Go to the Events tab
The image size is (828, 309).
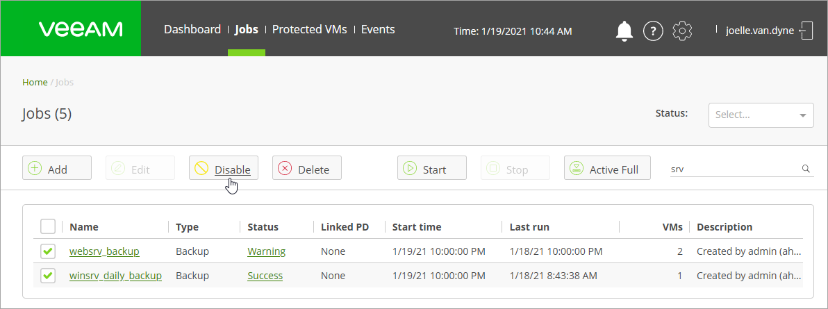click(x=378, y=30)
